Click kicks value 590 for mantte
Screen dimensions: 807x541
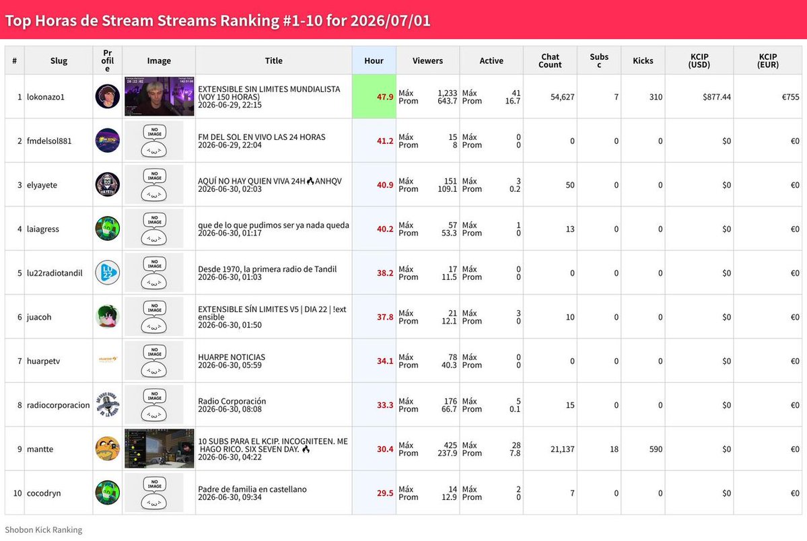[656, 449]
